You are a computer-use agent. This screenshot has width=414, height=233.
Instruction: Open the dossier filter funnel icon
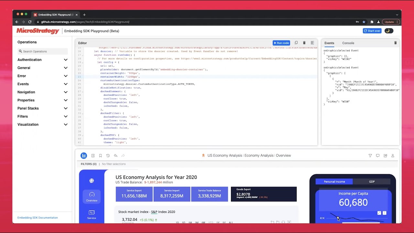370,156
